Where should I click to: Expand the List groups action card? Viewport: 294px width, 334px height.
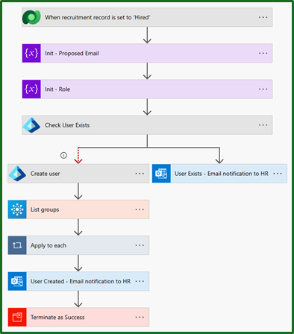click(78, 209)
